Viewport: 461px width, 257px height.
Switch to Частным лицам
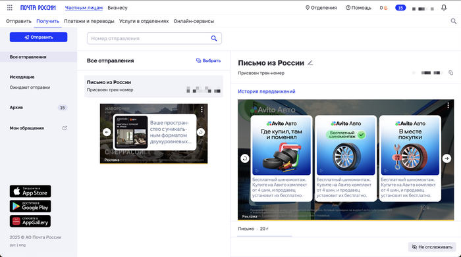point(84,8)
